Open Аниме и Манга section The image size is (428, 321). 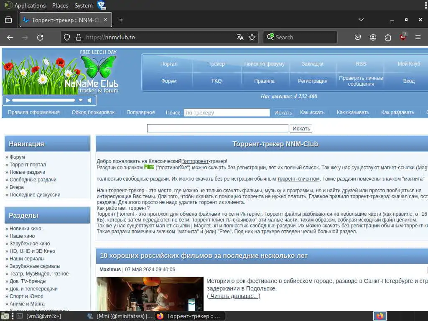(x=27, y=304)
